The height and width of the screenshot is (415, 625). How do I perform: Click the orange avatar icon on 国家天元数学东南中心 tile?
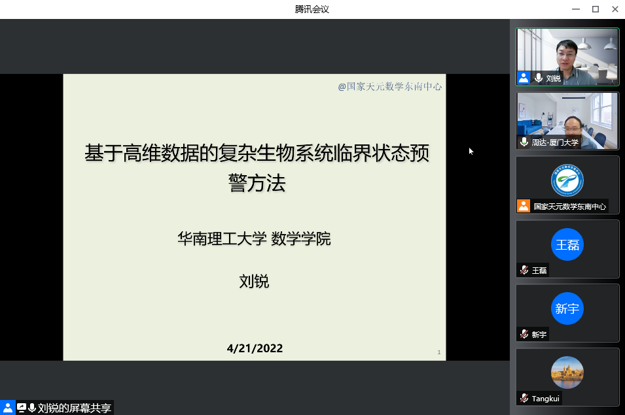click(x=522, y=207)
